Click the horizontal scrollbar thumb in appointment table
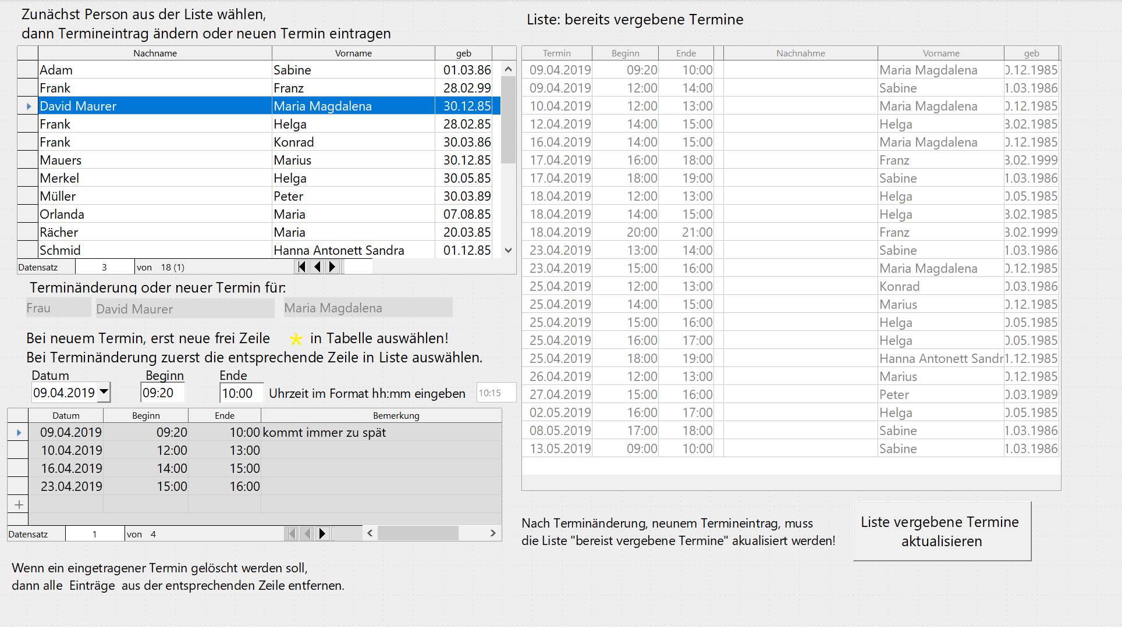 pyautogui.click(x=418, y=533)
